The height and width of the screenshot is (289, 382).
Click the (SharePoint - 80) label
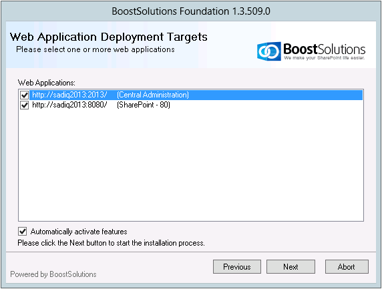[144, 105]
